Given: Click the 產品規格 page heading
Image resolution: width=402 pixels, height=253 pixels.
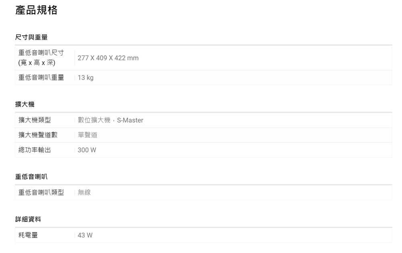Looking at the screenshot, I should click(36, 10).
